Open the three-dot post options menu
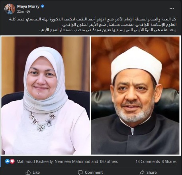Viewport: 182px width, 175px height. pyautogui.click(x=172, y=8)
